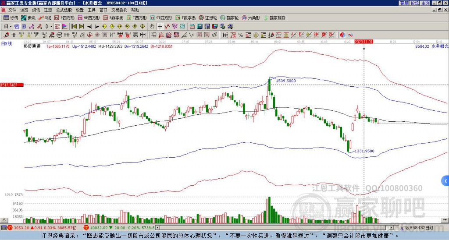This screenshot has height=240, width=449.
Task: Open the 板块 sector view
Action: click(29, 18)
